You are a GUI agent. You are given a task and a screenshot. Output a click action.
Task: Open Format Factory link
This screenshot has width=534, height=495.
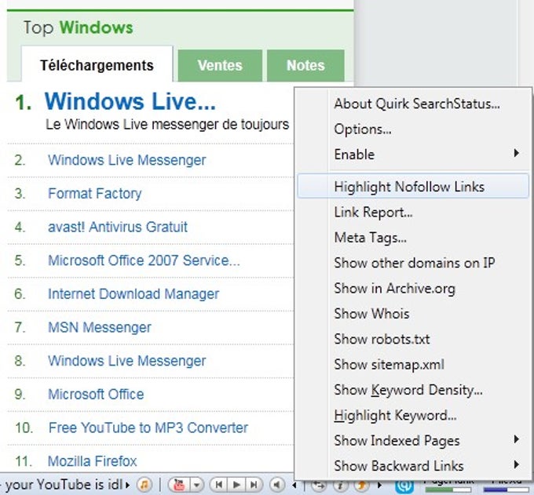(95, 193)
